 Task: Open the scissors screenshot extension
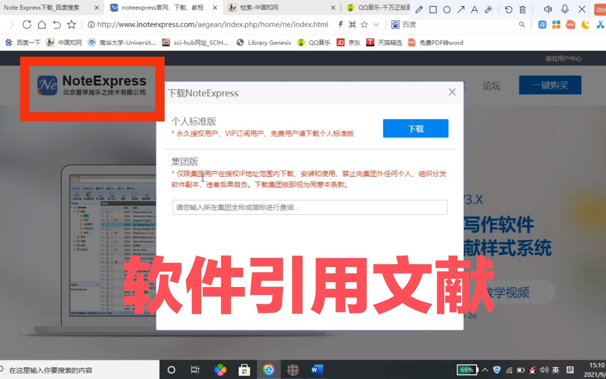coord(600,25)
